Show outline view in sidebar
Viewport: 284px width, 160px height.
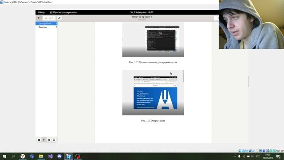tap(44, 140)
